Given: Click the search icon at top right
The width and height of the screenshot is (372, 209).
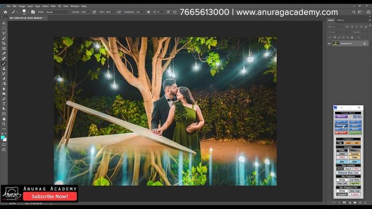Looking at the screenshot, I should coord(354,12).
